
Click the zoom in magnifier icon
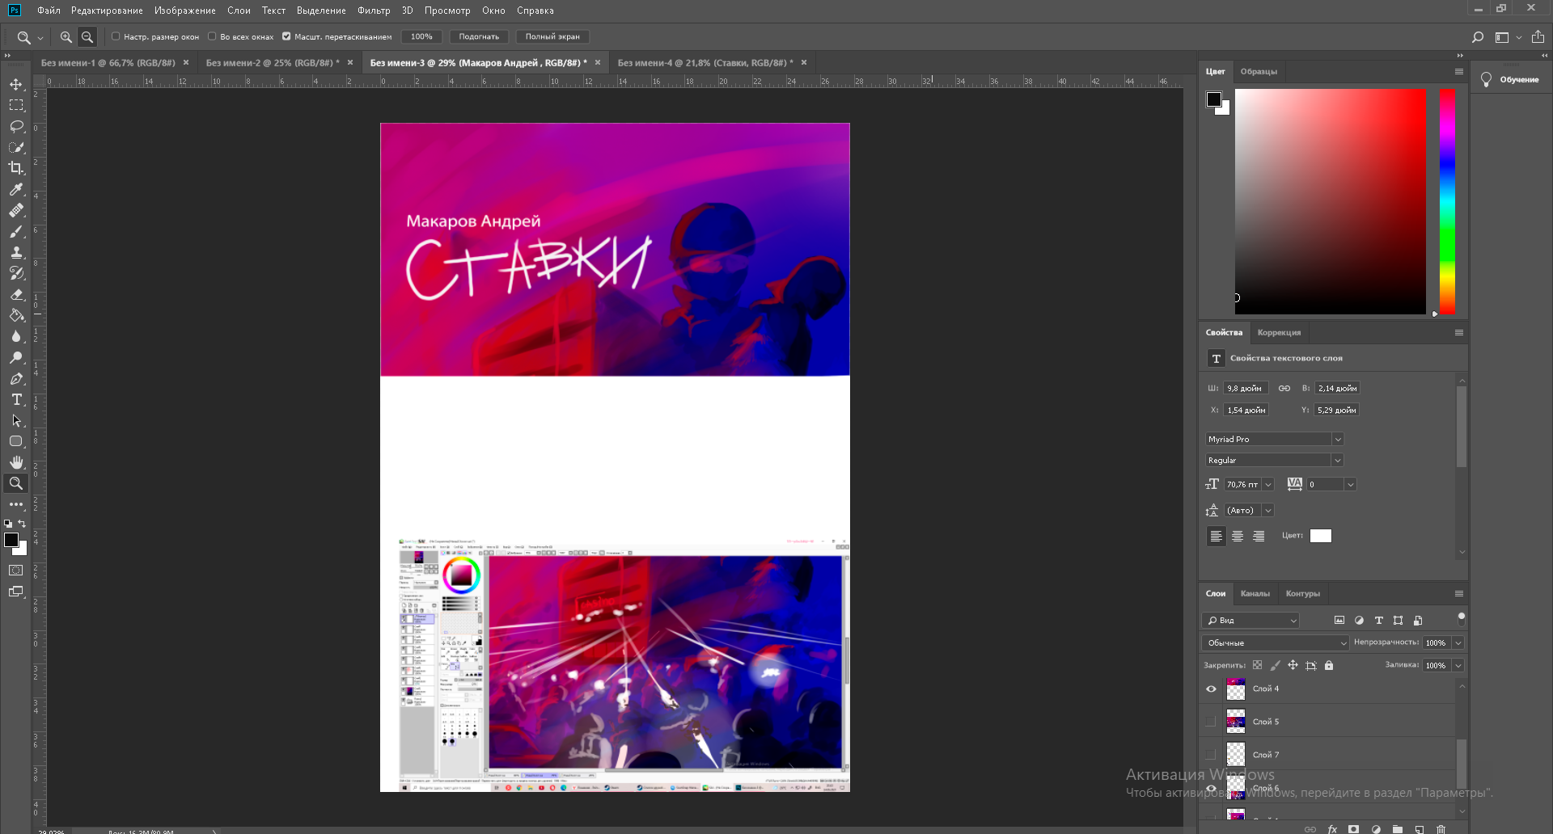(66, 37)
